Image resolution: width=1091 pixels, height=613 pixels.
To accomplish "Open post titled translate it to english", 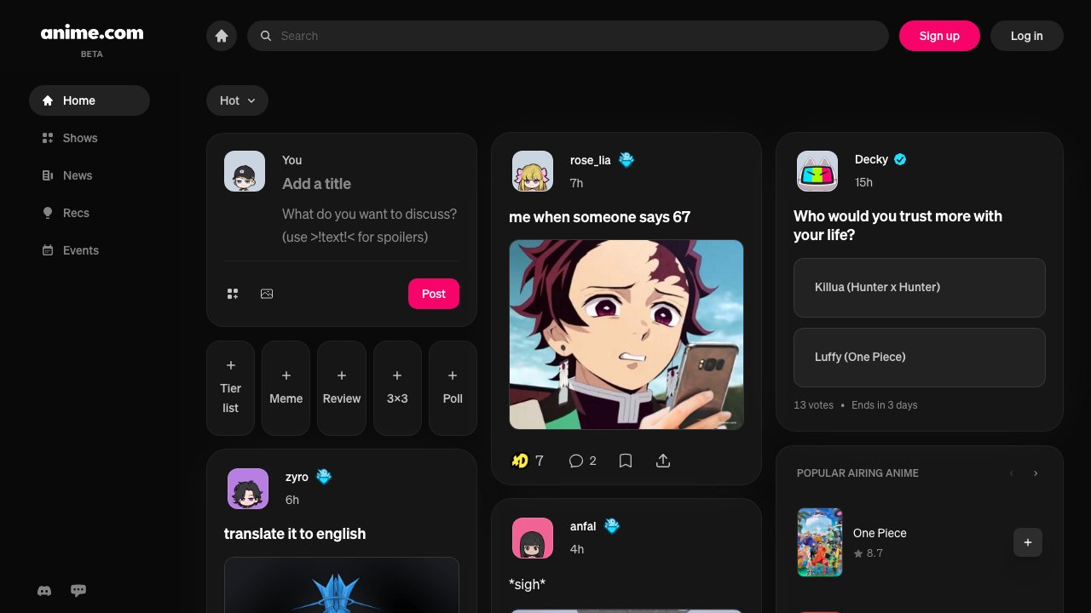I will 295,534.
